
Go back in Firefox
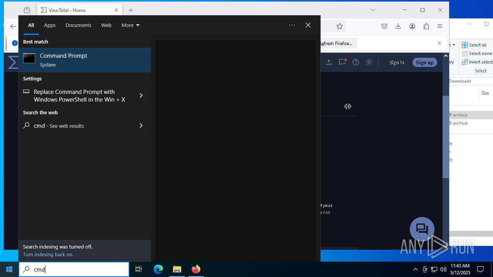pos(13,26)
